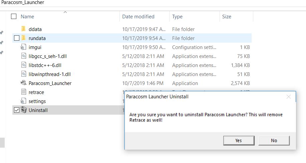Sort files by Date modified column
306x163 pixels.
[138, 17]
